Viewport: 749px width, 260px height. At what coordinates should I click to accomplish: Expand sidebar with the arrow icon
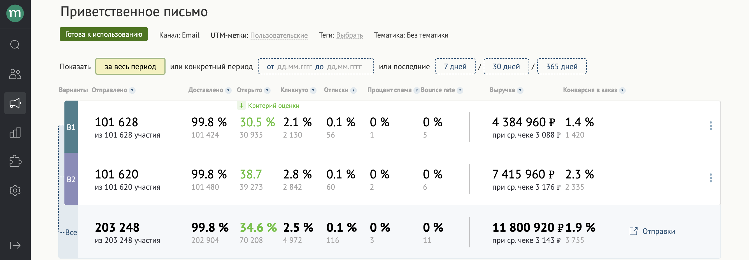pyautogui.click(x=15, y=245)
